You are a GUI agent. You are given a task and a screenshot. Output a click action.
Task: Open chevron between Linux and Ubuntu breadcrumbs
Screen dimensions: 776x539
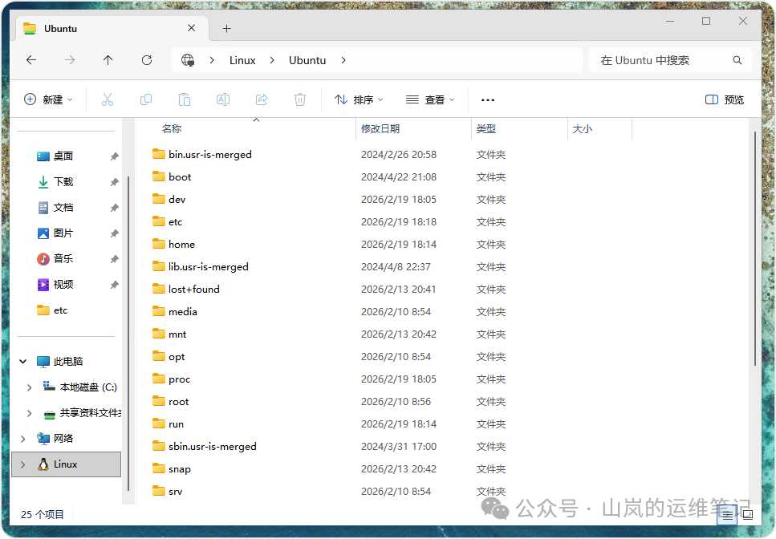click(x=272, y=60)
